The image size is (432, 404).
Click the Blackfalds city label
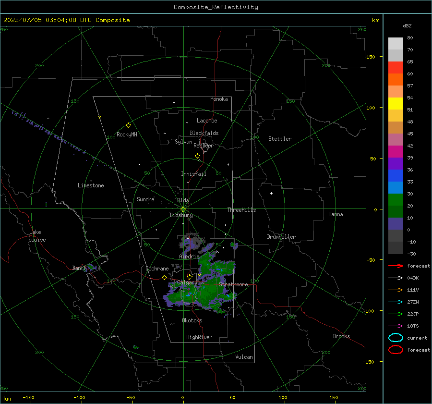[x=204, y=133]
